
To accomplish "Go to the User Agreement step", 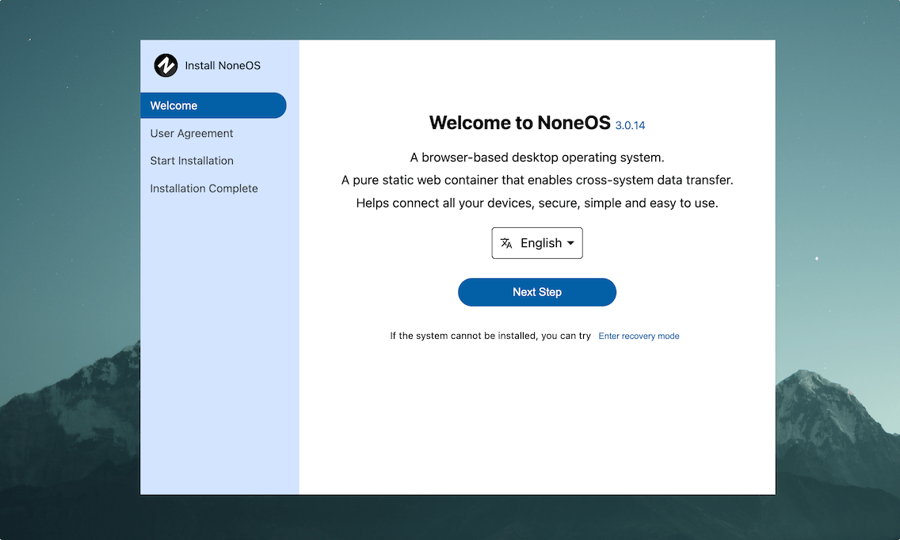I will (192, 133).
